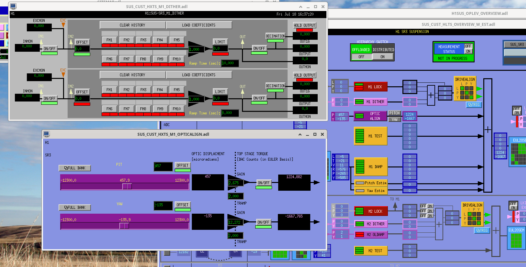Toggle the input ON/OFF in the upper DITHER bank
This screenshot has width=526, height=267.
click(49, 49)
